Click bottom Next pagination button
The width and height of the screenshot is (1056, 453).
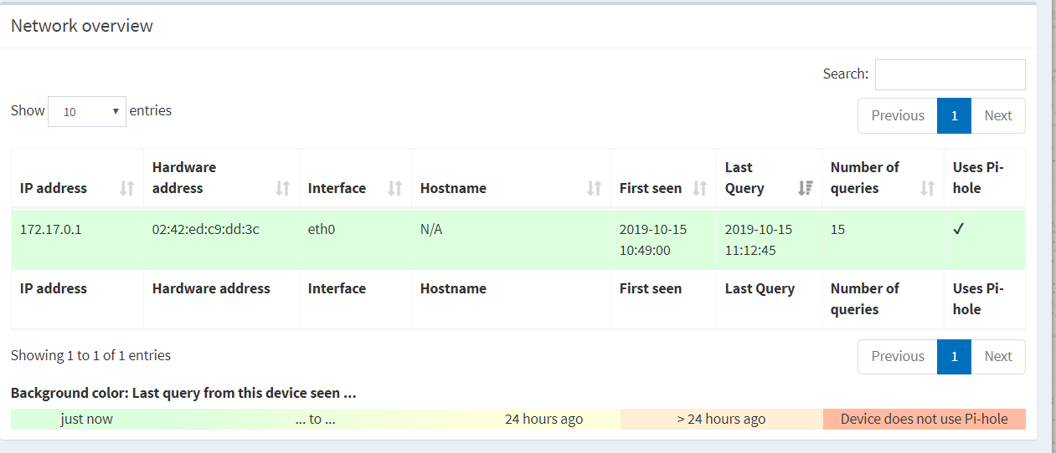tap(998, 357)
